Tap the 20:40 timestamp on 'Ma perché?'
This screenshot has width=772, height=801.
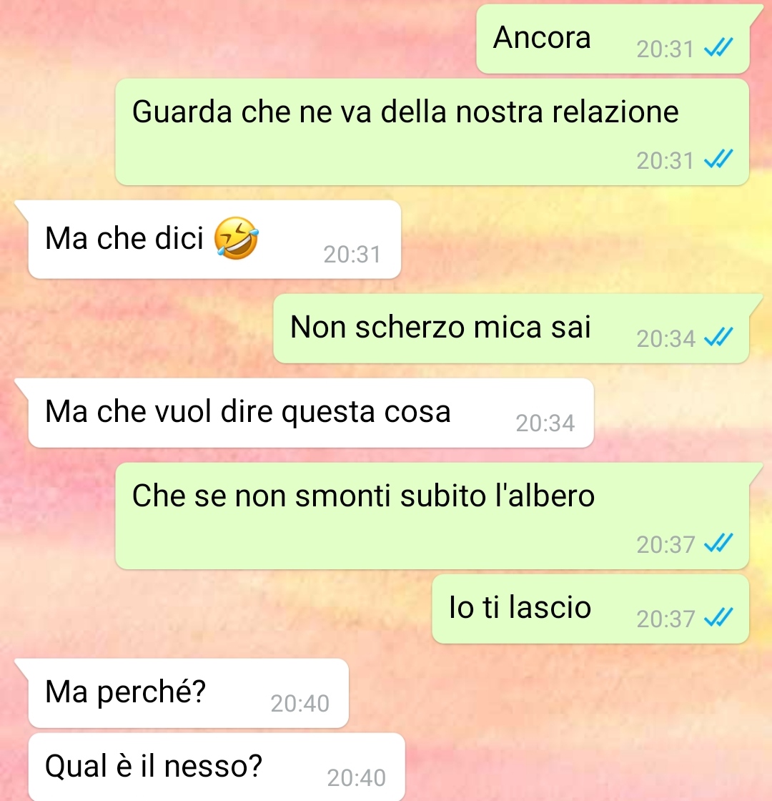click(x=300, y=704)
